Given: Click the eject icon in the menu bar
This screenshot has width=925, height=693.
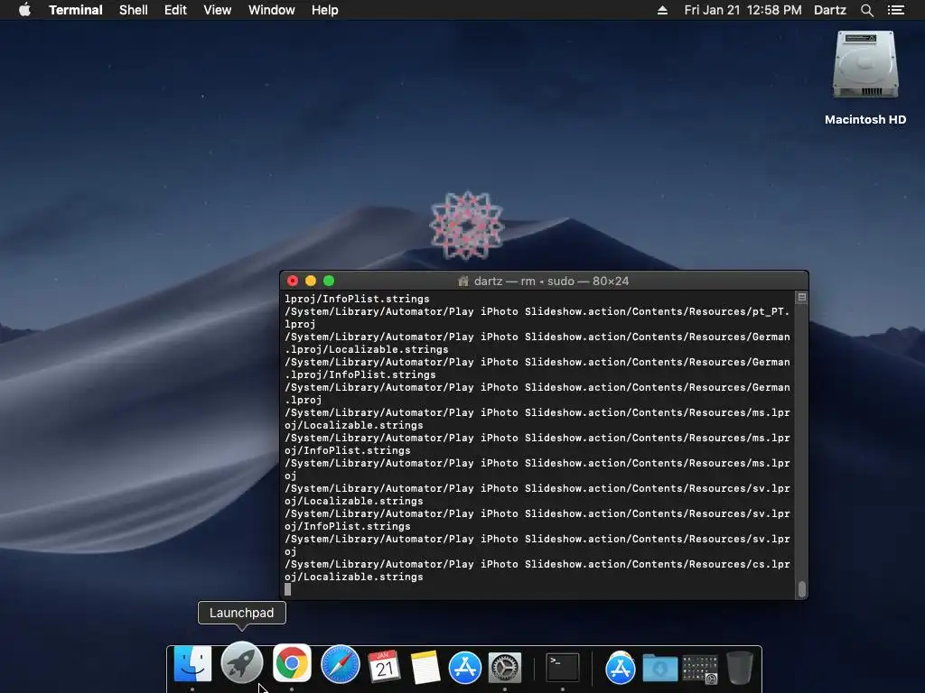Looking at the screenshot, I should point(662,10).
